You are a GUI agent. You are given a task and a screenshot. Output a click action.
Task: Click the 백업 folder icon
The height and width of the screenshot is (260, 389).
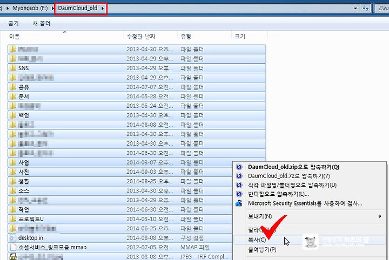(12, 115)
